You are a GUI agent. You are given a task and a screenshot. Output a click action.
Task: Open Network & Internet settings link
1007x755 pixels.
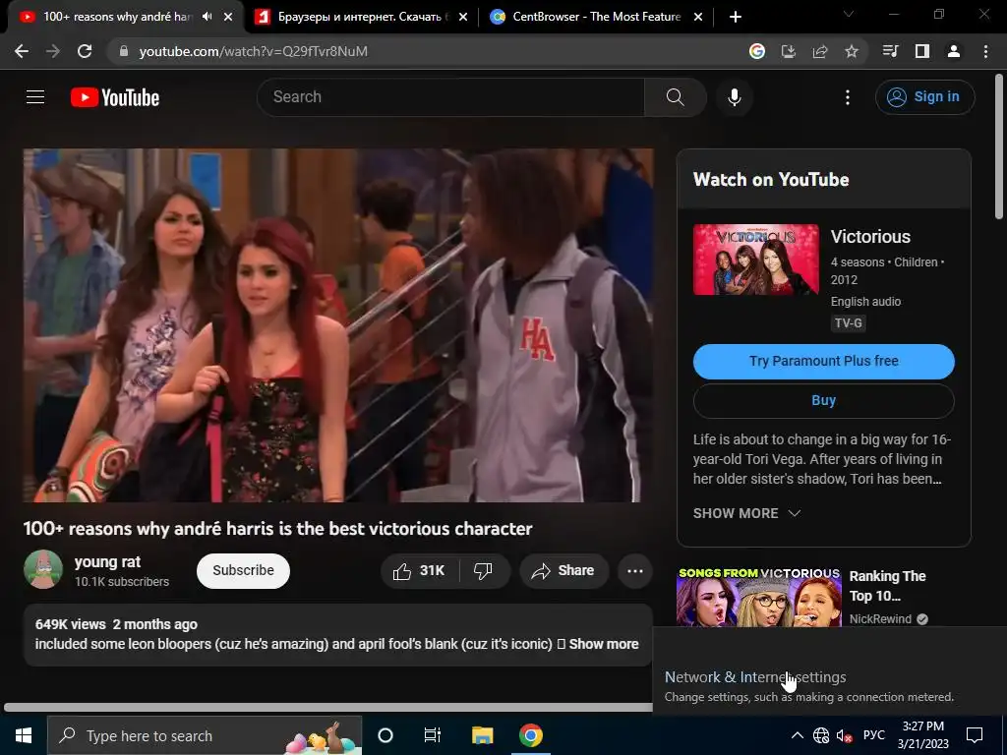click(x=755, y=677)
